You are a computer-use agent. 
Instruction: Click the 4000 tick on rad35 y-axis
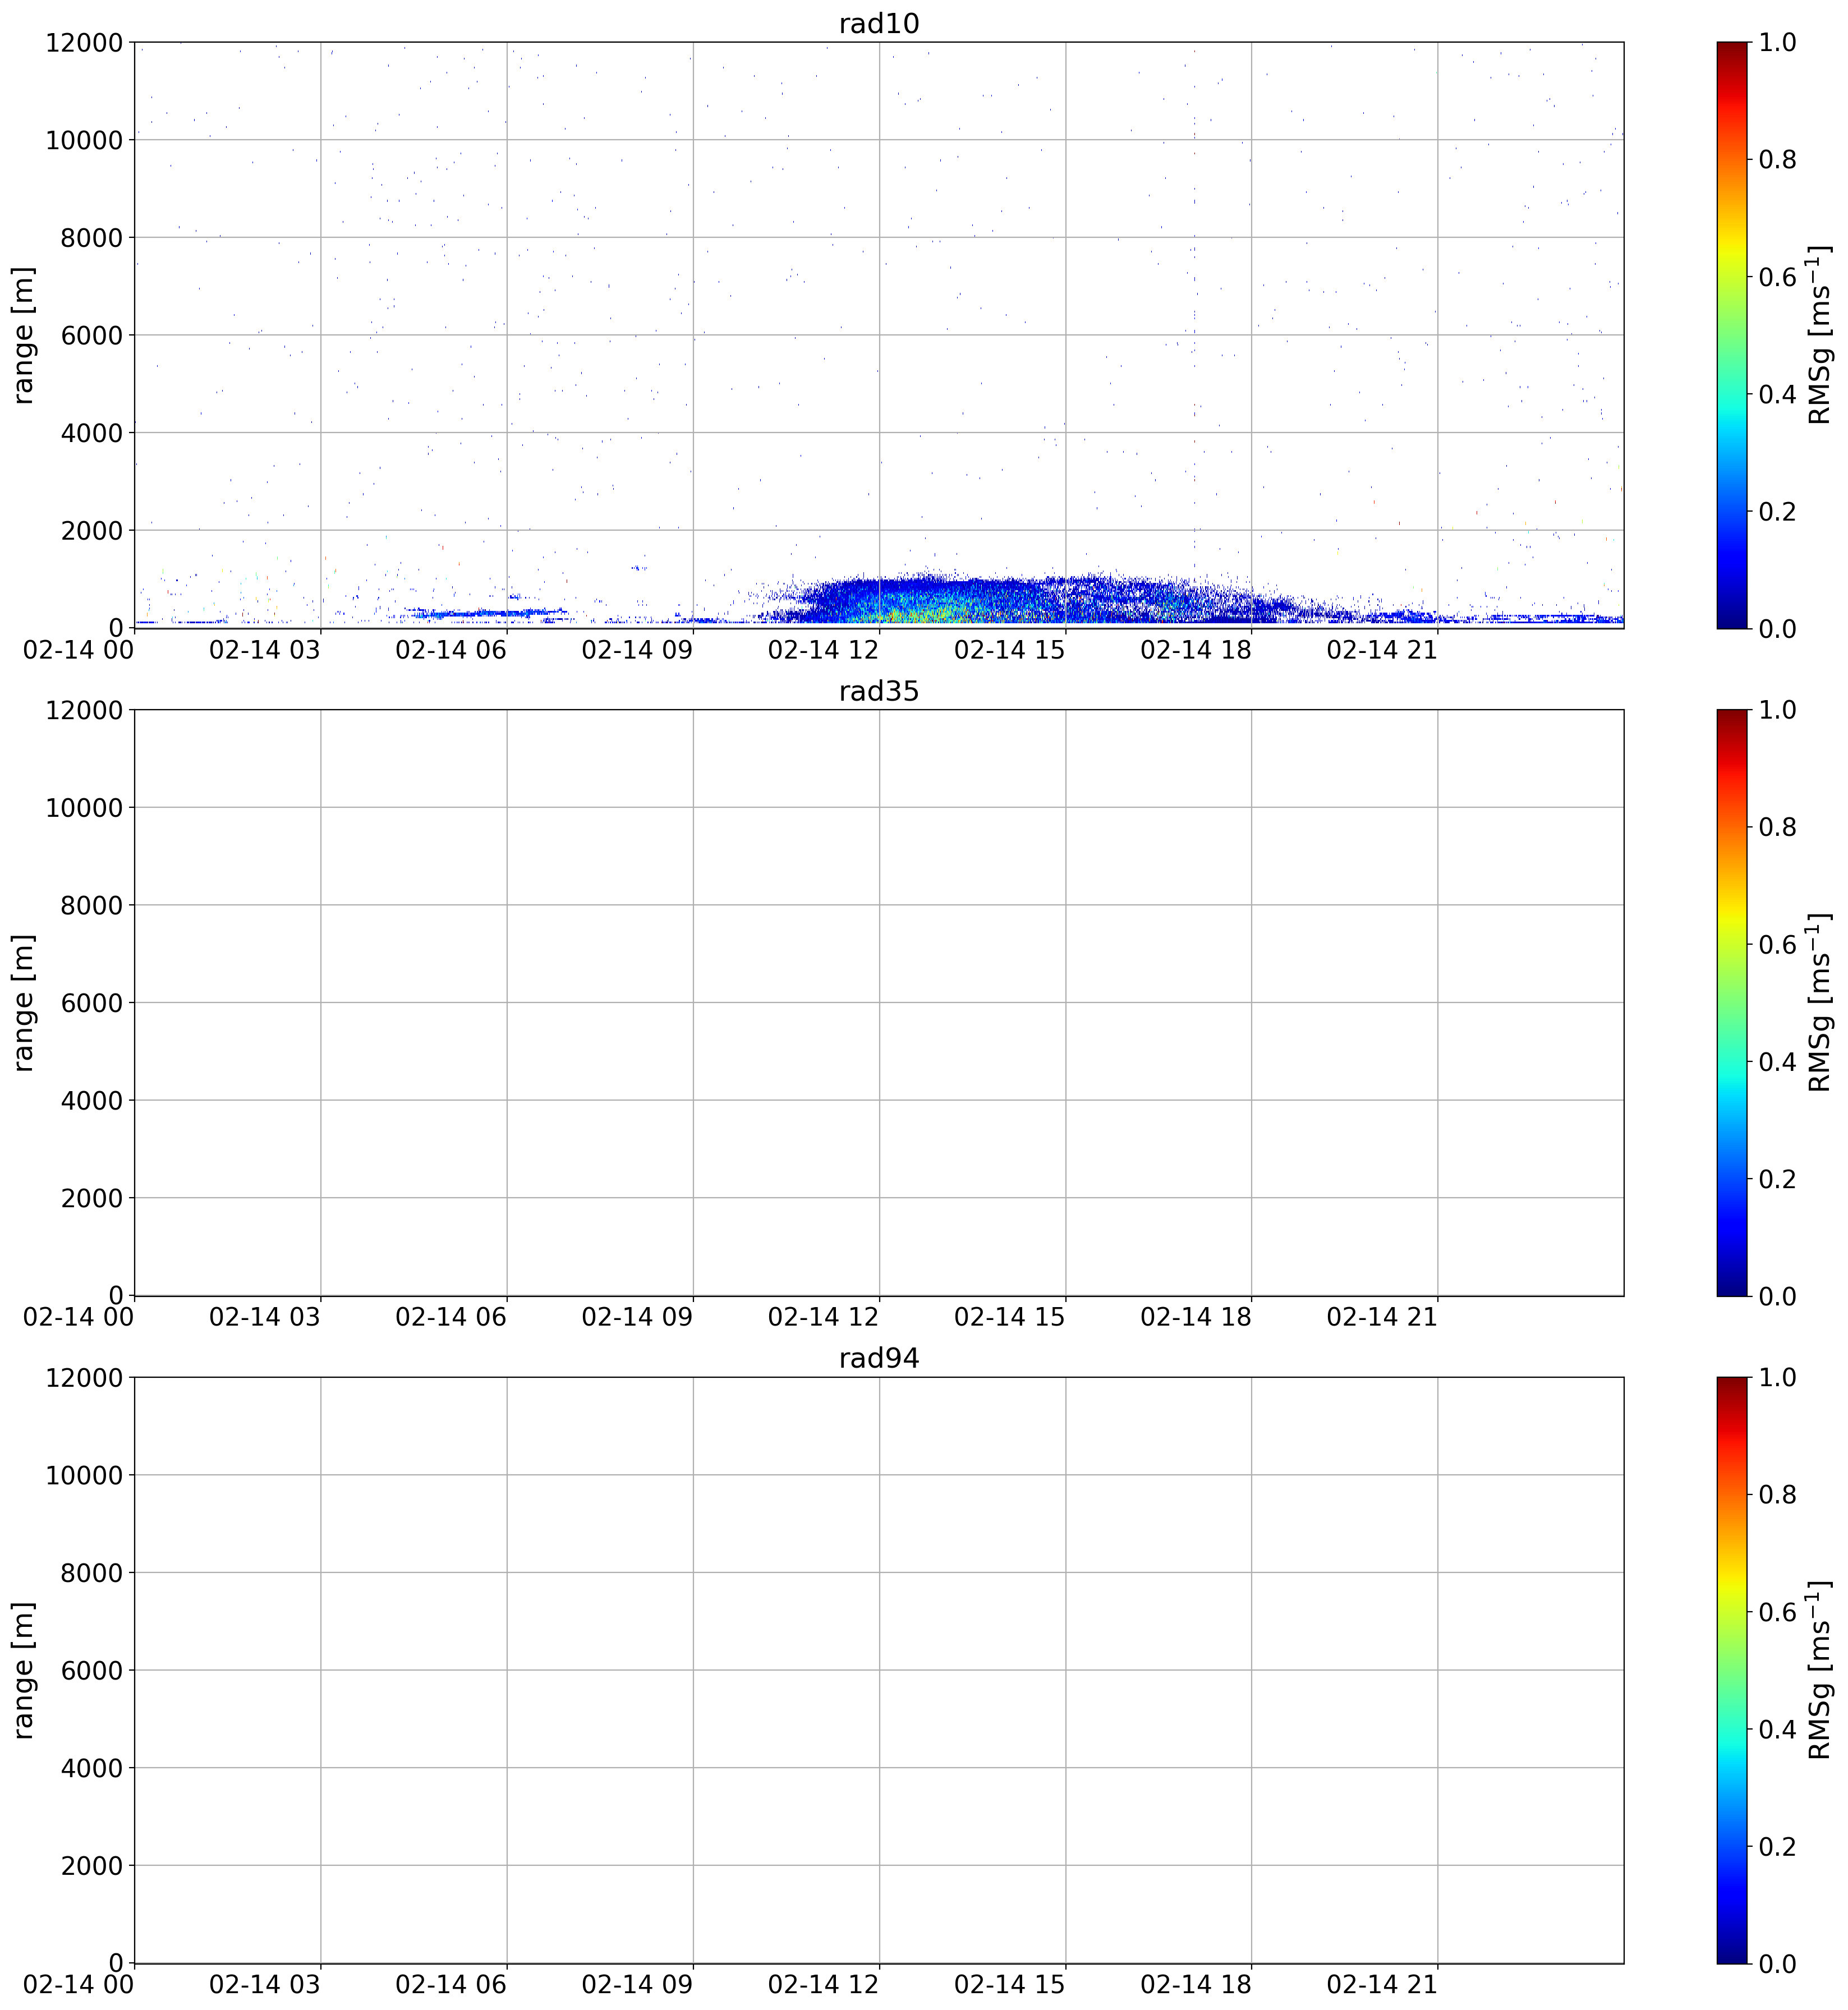tap(91, 1100)
